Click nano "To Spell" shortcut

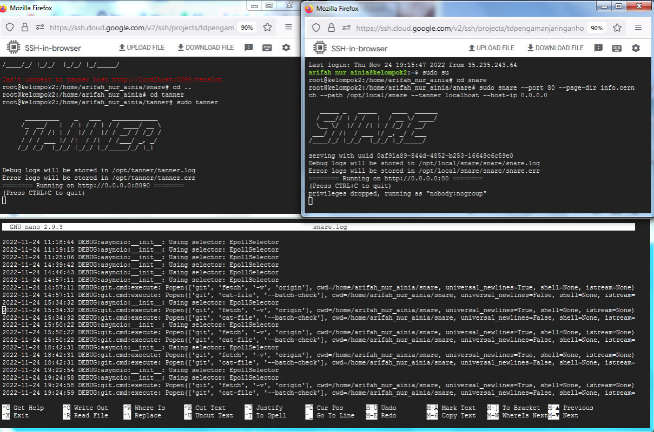(266, 415)
